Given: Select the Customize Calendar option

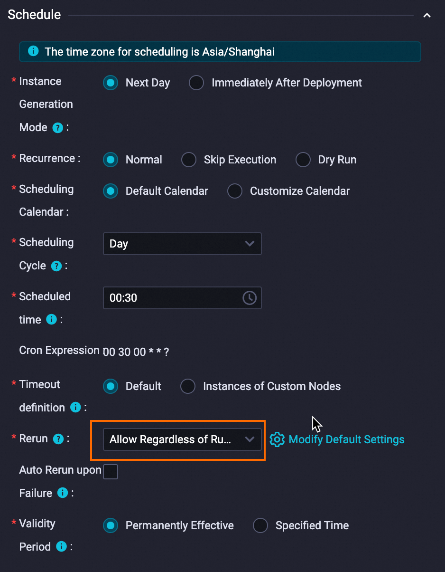Looking at the screenshot, I should tap(235, 191).
